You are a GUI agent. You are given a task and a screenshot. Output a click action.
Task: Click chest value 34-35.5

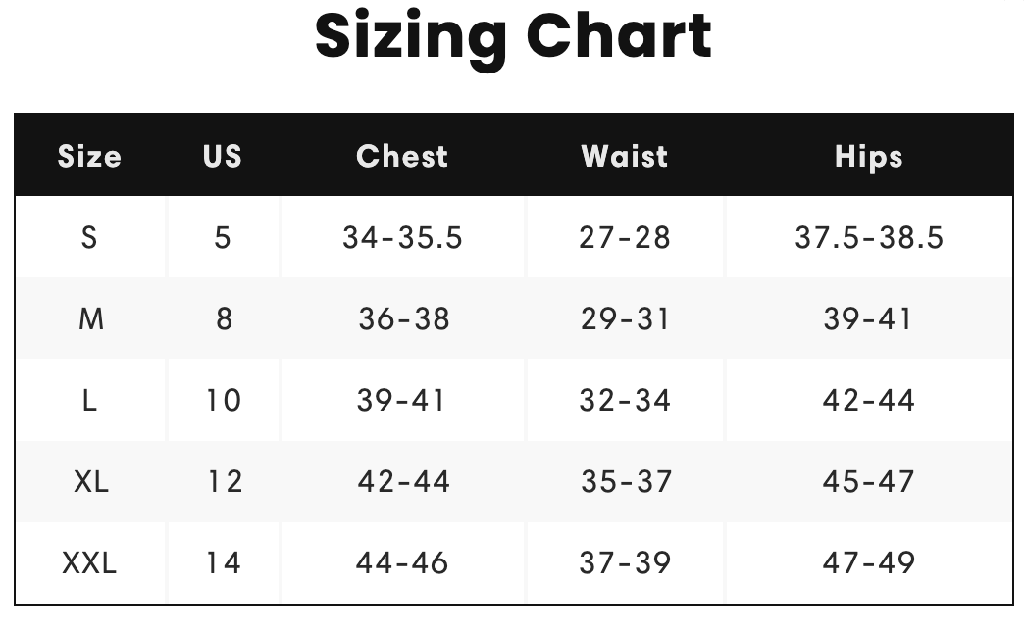click(x=402, y=237)
